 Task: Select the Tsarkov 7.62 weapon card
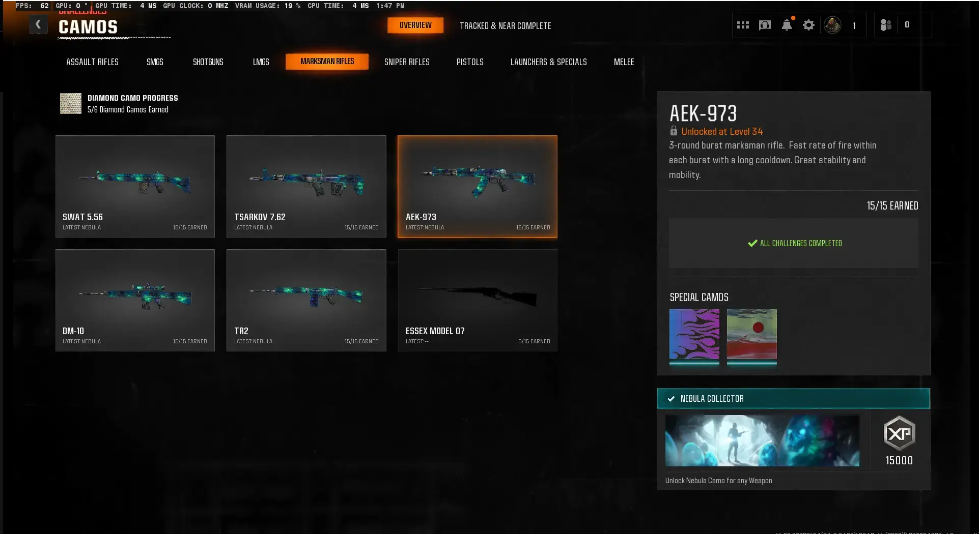(x=306, y=186)
